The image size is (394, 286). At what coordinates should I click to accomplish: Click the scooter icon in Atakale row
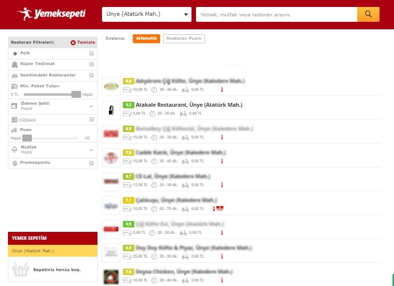[x=183, y=114]
